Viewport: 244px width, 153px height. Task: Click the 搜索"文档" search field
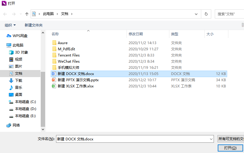pos(230,14)
